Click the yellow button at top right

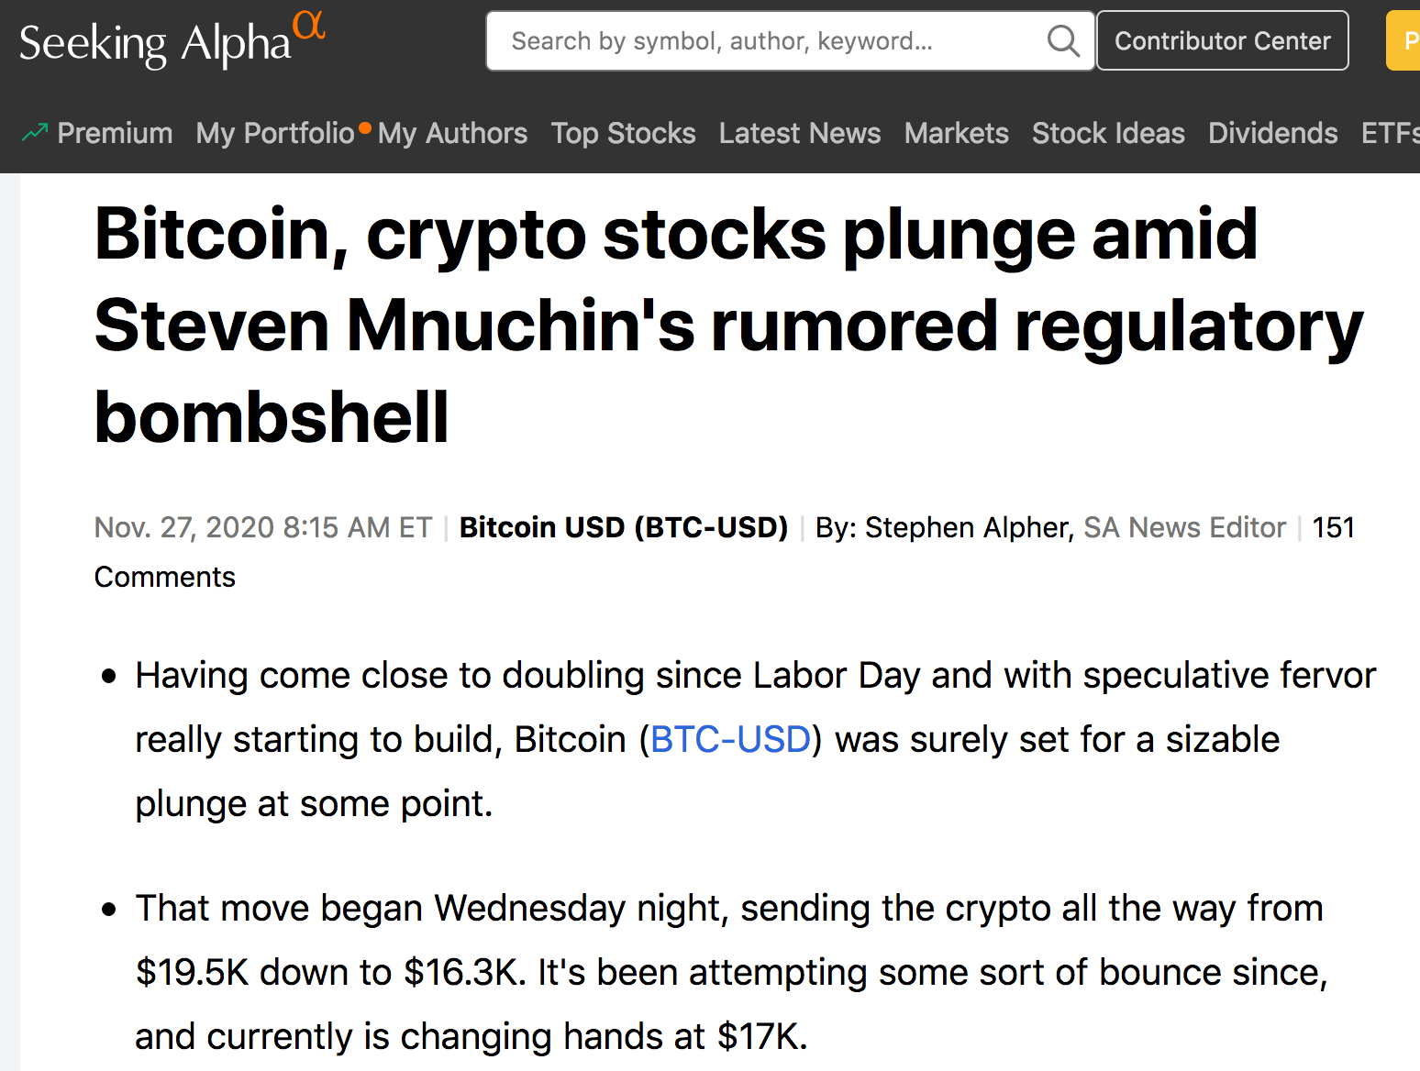coord(1404,41)
